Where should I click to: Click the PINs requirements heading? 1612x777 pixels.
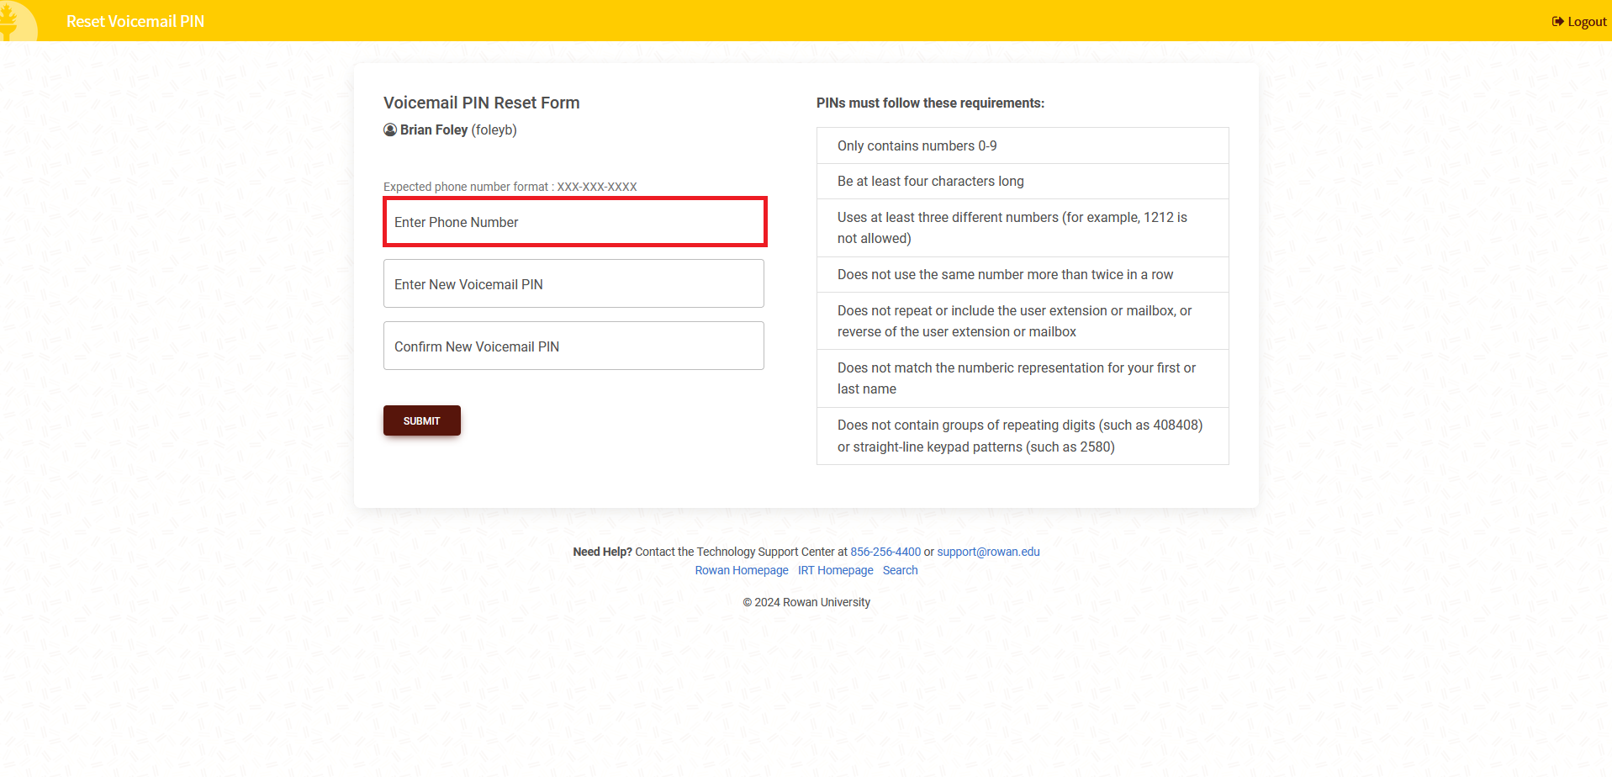click(930, 103)
